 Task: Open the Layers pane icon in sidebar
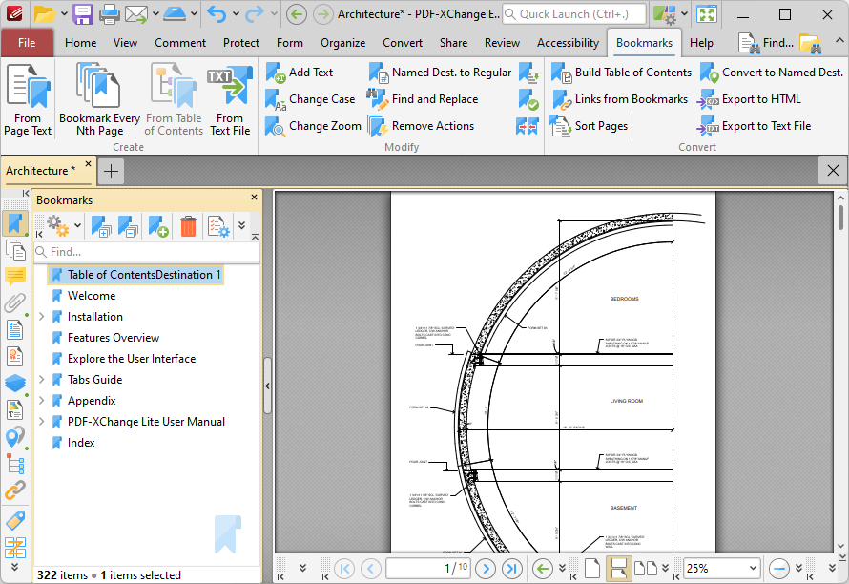(14, 383)
